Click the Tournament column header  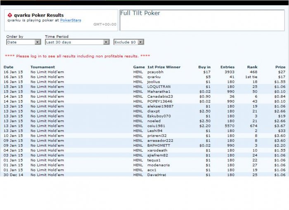(43, 67)
